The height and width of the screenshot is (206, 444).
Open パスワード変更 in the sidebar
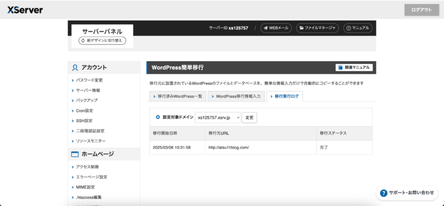click(89, 80)
